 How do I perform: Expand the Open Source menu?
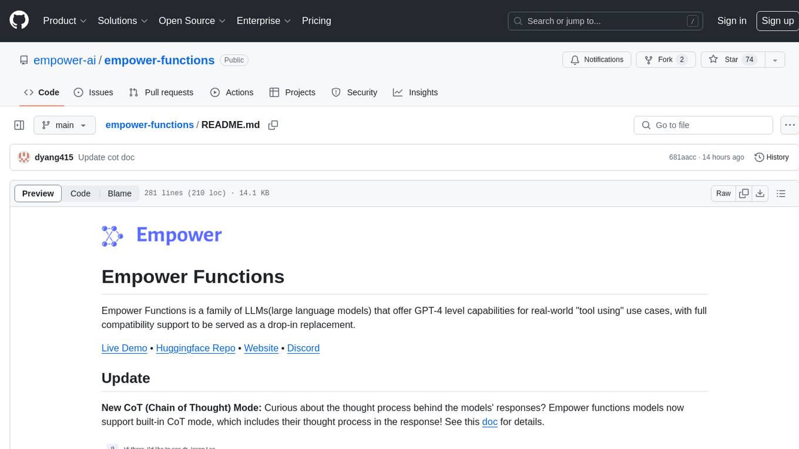tap(192, 21)
